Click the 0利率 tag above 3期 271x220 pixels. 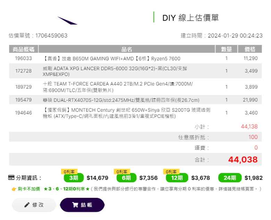click(x=69, y=172)
